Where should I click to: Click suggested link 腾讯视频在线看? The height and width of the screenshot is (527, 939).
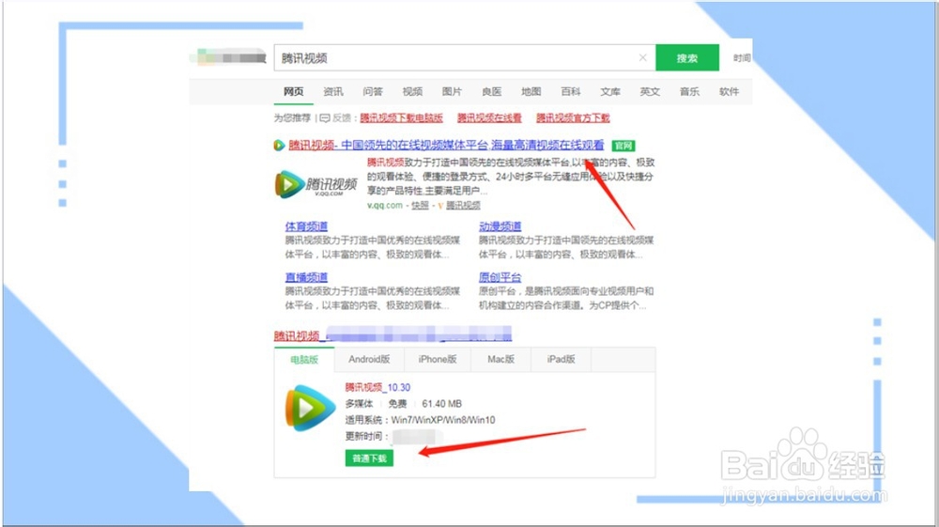pyautogui.click(x=489, y=118)
